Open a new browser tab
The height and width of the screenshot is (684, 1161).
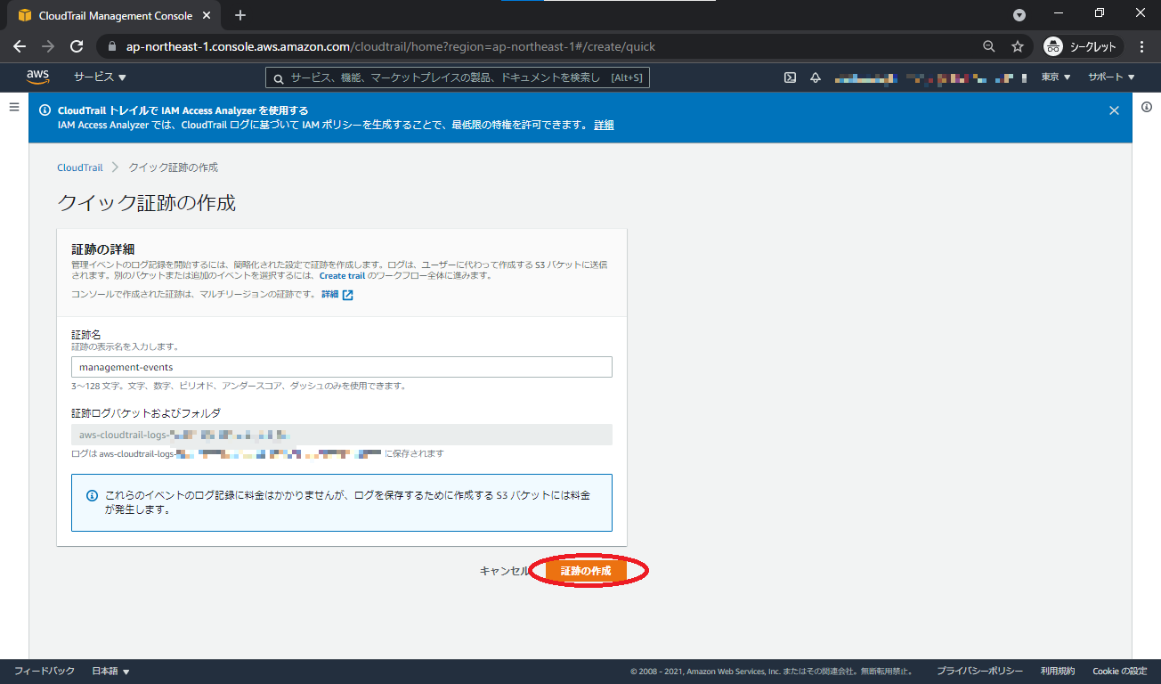click(240, 15)
